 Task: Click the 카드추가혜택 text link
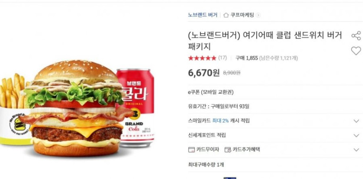pos(246,150)
